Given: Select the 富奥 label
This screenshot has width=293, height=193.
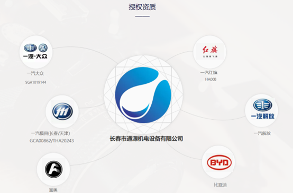Looking at the screenshot, I should tap(53, 190).
